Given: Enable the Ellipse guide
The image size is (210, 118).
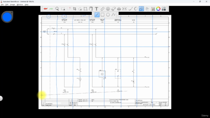Looking at the screenshot, I should pyautogui.click(x=108, y=9).
